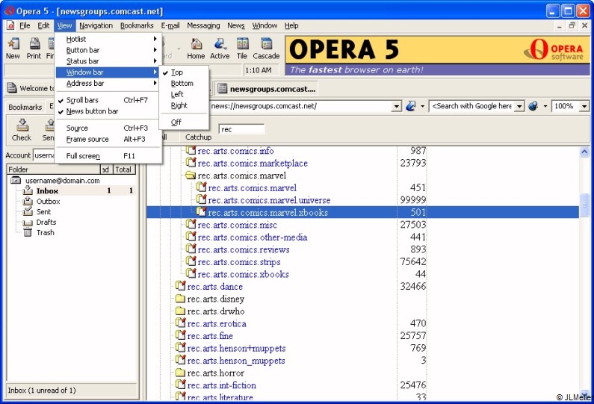Click the rec newsgroup filter field
The height and width of the screenshot is (404, 594).
click(241, 129)
